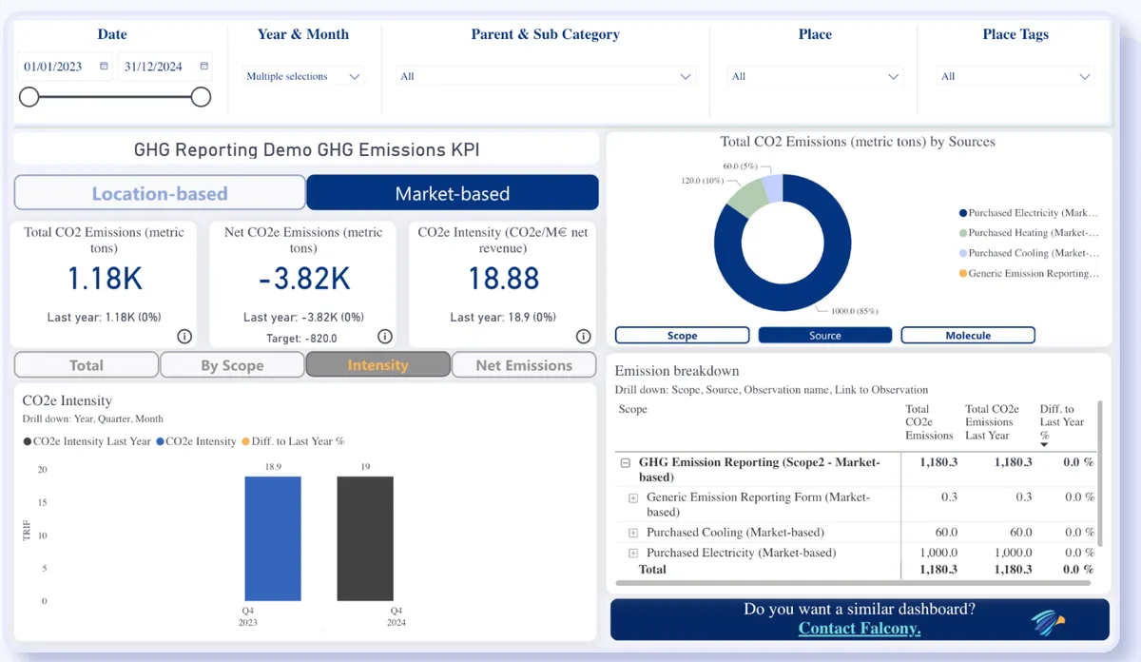1141x662 pixels.
Task: Click the blue Q4 2023 bar
Action: click(273, 537)
